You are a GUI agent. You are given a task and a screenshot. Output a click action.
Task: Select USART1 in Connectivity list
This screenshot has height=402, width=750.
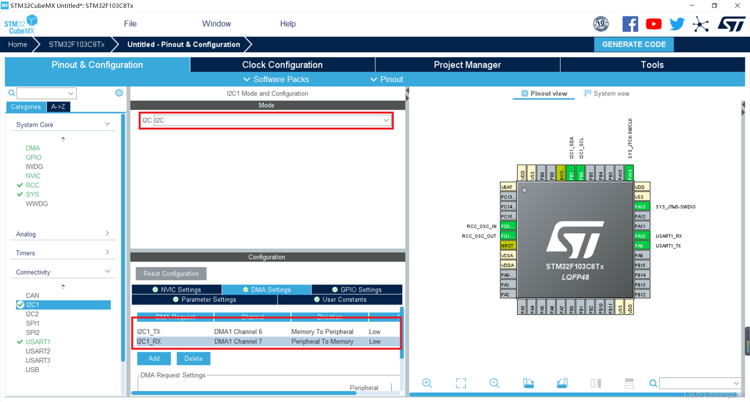click(x=38, y=342)
